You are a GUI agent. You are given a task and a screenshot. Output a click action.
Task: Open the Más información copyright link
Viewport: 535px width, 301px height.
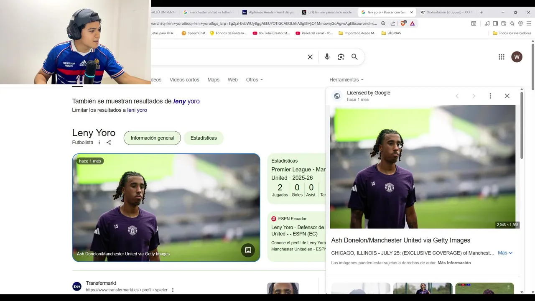click(454, 263)
